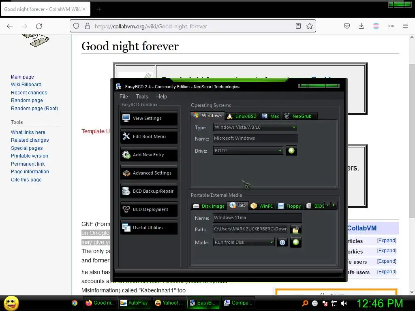Screen dimensions: 415x311
Task: Expand the first CollabVM navbox row
Action: (387, 241)
